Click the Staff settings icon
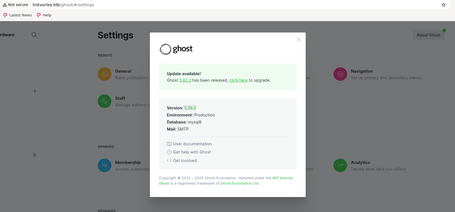 pos(105,101)
